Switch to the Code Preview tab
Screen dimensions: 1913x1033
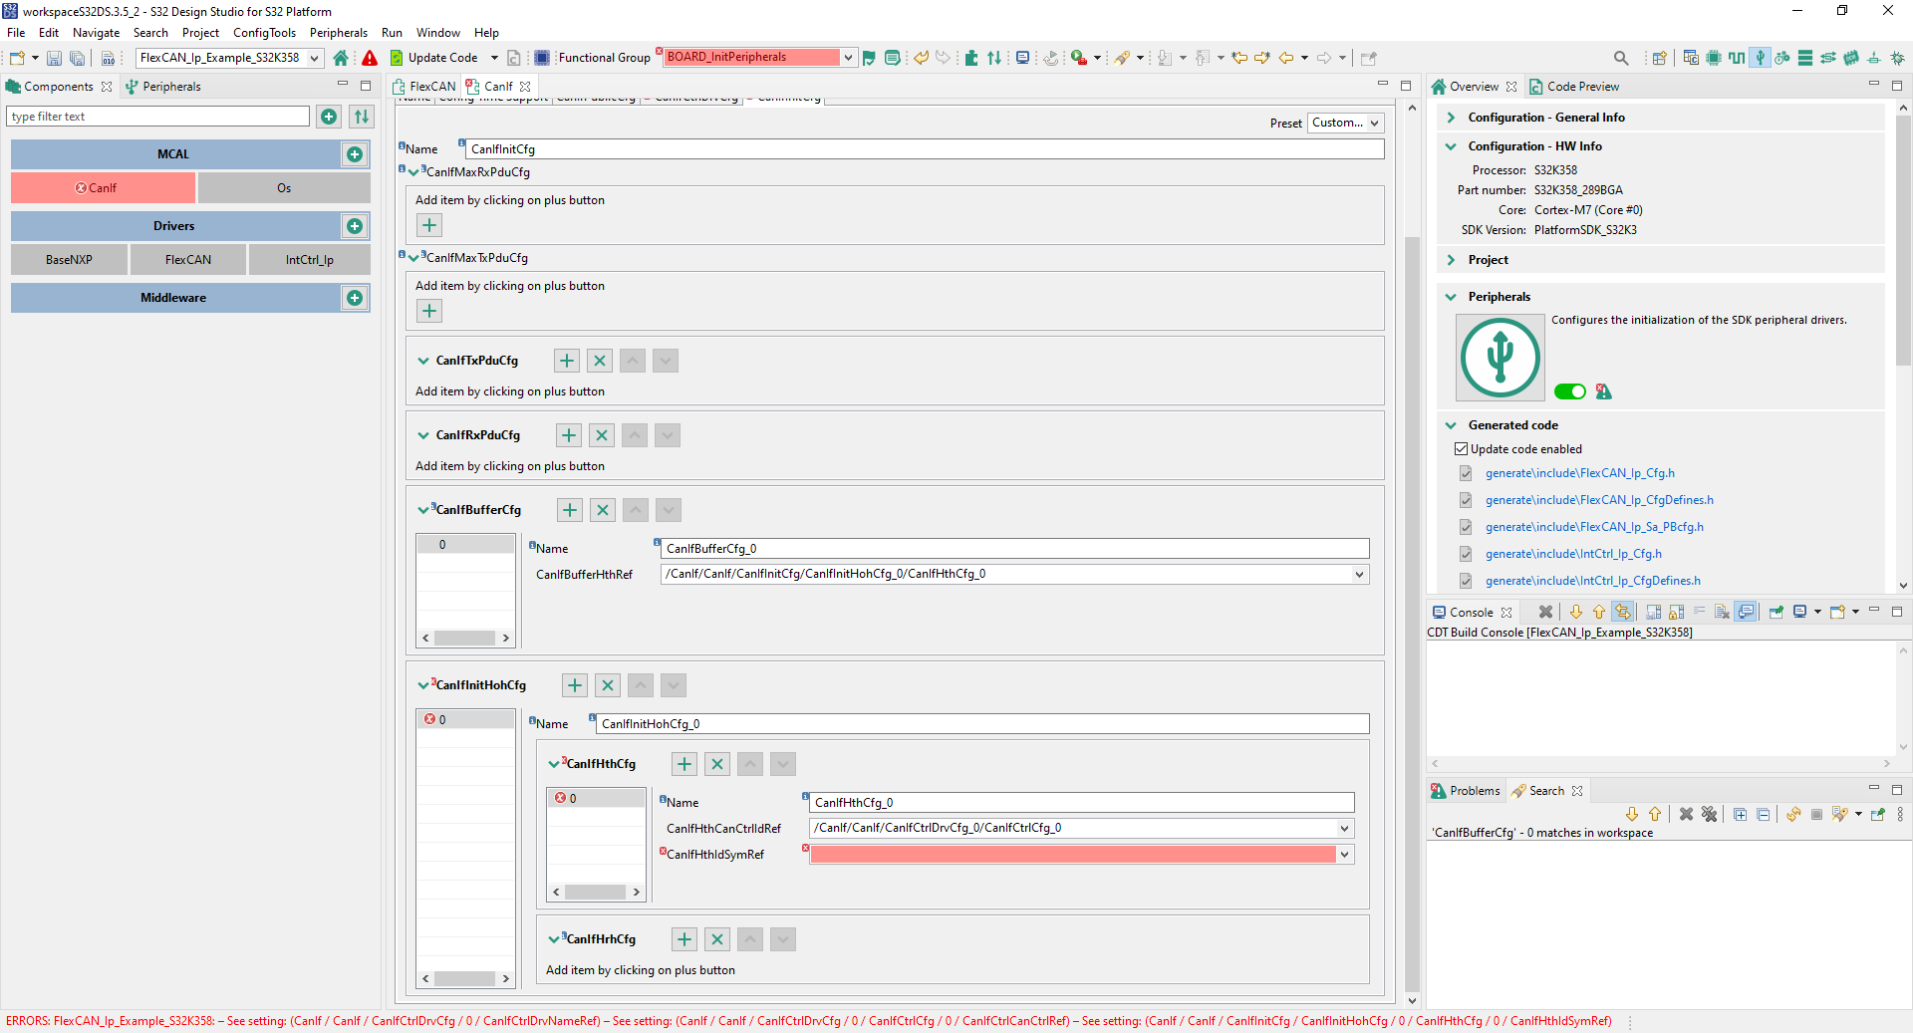1581,86
